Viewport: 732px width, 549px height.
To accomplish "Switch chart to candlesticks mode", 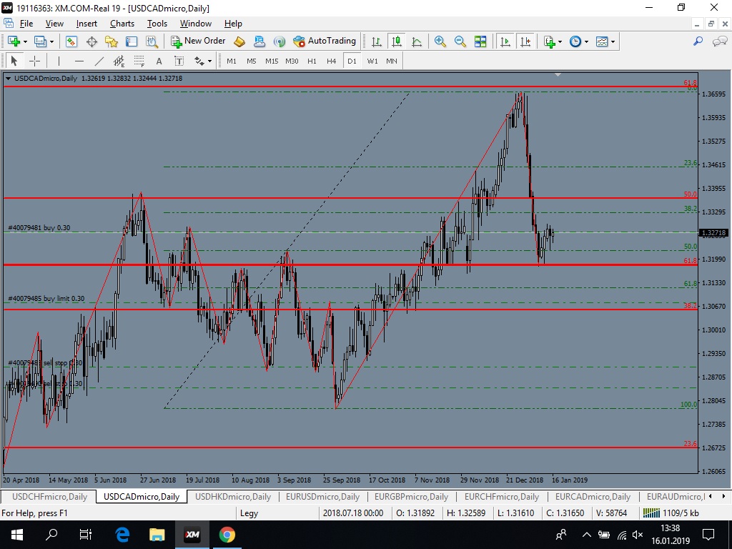I will pos(396,41).
